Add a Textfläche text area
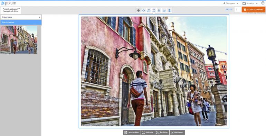266x136 pixels. point(162,133)
